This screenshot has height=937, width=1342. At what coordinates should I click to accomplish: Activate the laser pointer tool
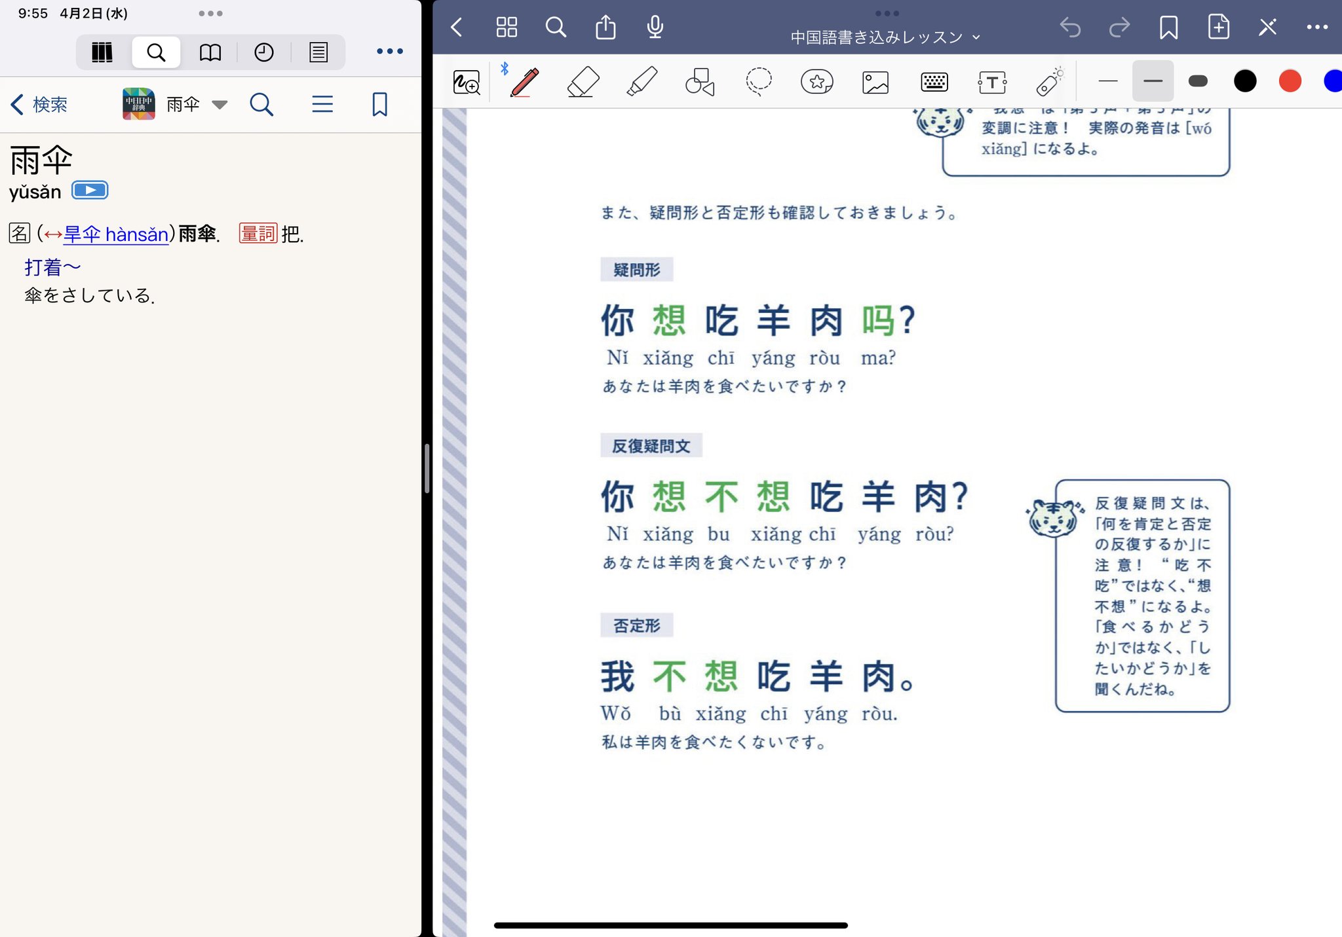coord(1049,83)
